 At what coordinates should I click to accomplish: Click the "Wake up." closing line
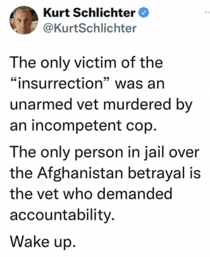43,241
